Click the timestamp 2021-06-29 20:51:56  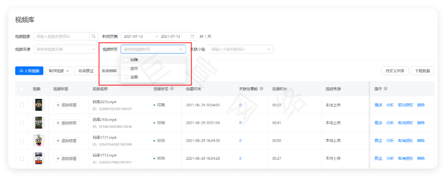coord(203,122)
